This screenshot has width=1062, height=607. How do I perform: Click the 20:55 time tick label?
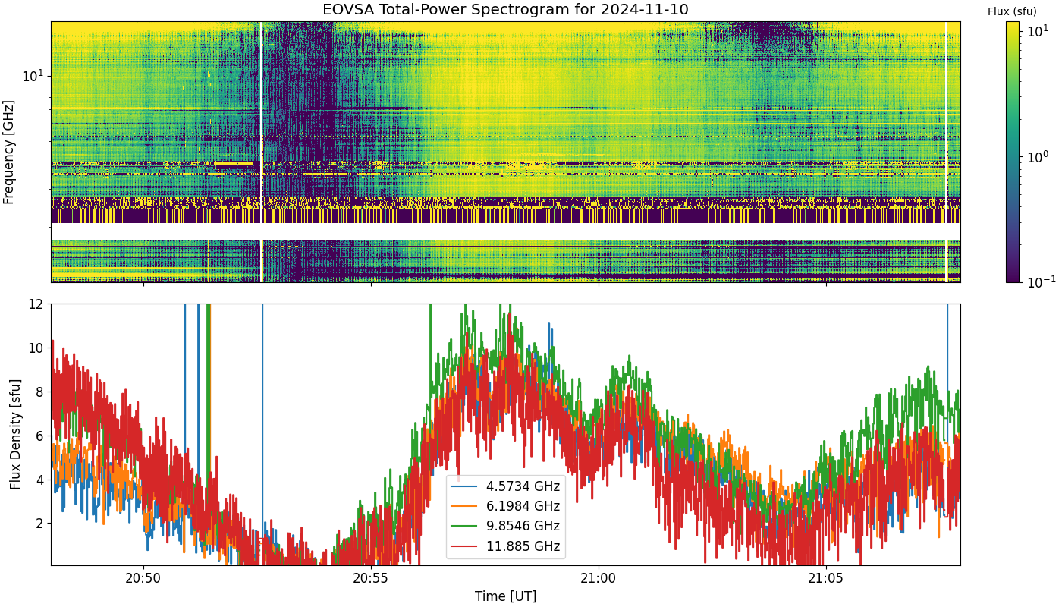coord(371,578)
